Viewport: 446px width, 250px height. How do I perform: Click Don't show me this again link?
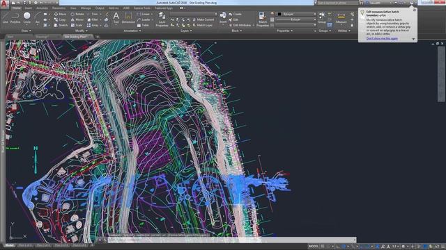click(382, 38)
